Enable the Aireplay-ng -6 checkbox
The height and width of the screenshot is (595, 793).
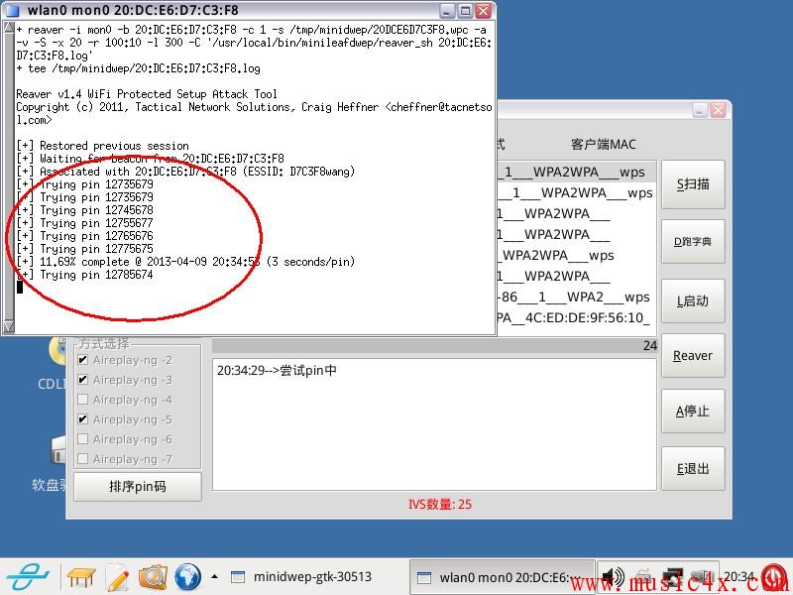[x=83, y=438]
